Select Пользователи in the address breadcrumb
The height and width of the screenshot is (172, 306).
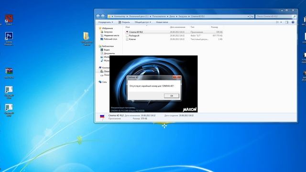[159, 16]
